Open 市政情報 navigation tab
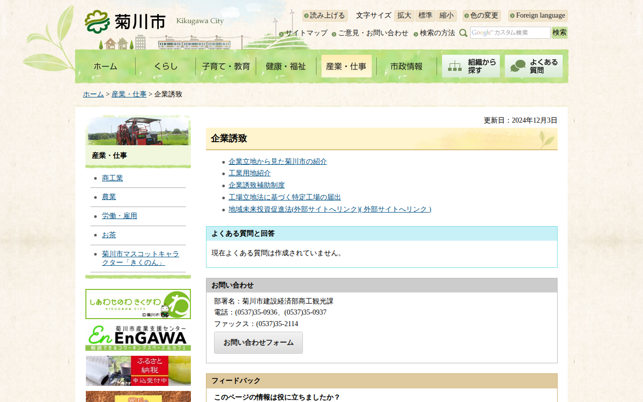 [407, 66]
